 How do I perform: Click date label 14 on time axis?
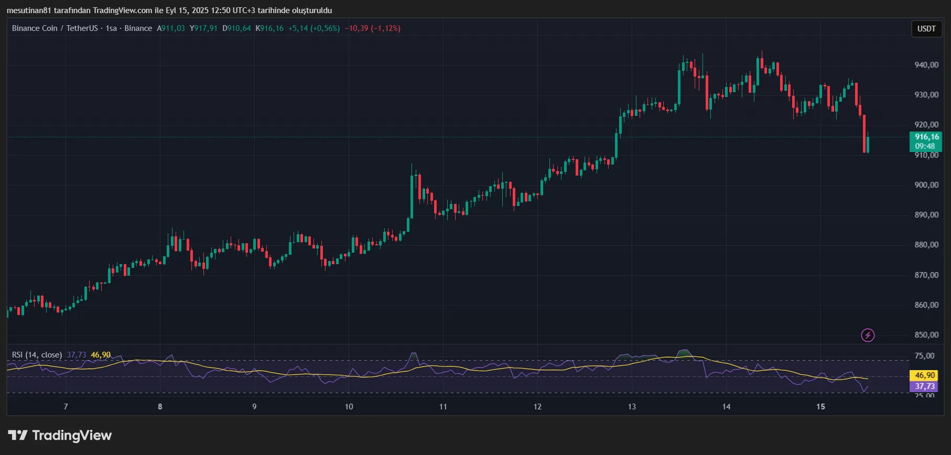click(x=726, y=407)
